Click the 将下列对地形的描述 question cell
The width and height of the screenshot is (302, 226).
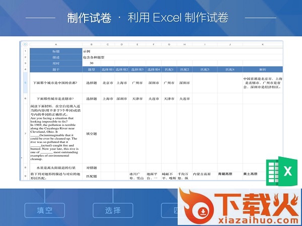tap(56, 176)
